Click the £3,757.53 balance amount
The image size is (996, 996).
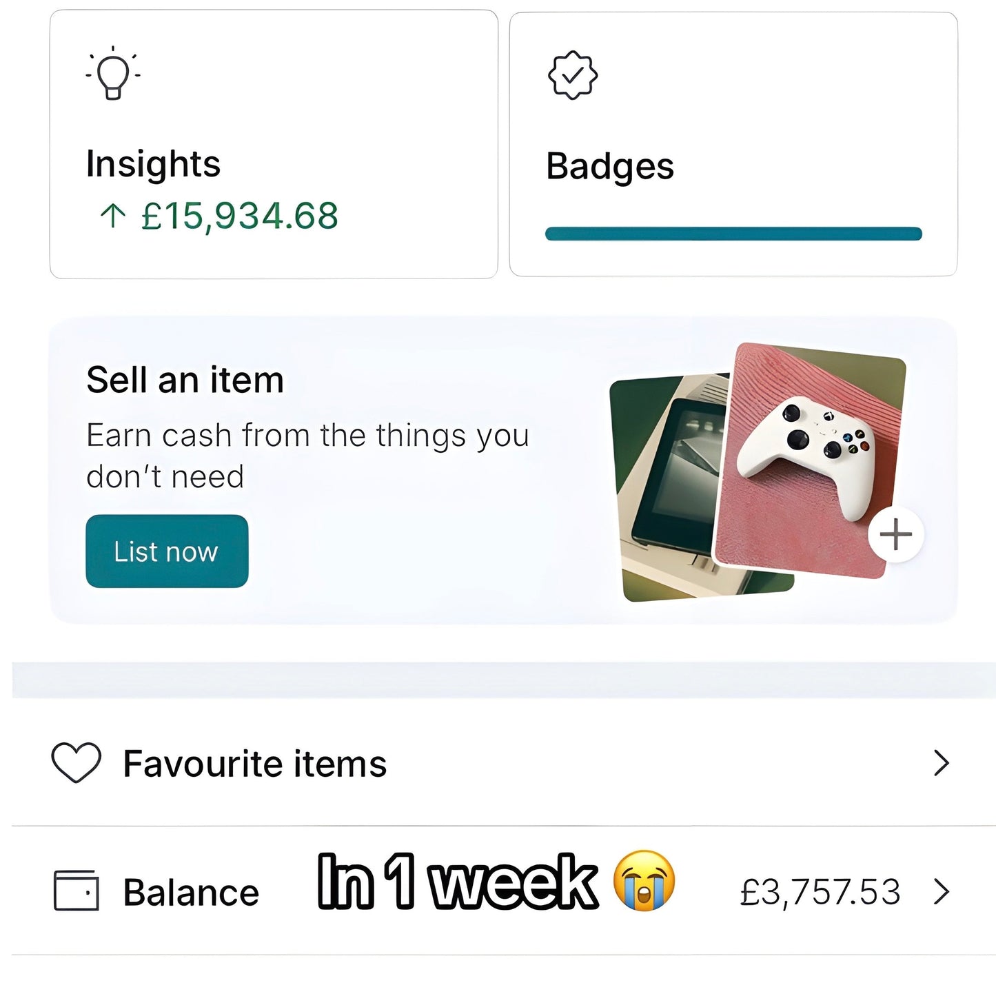pyautogui.click(x=820, y=892)
